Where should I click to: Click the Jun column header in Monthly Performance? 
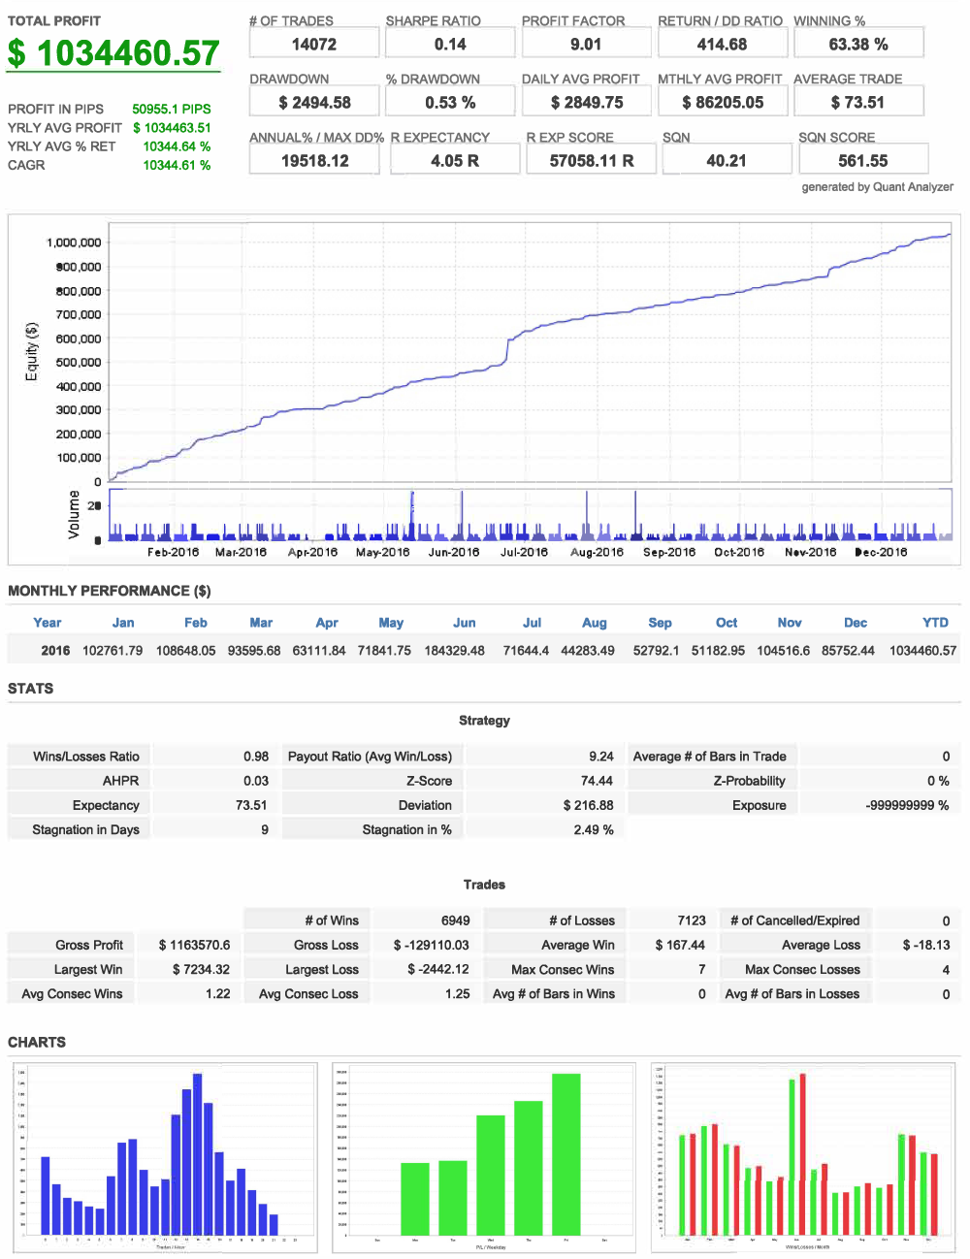click(465, 623)
